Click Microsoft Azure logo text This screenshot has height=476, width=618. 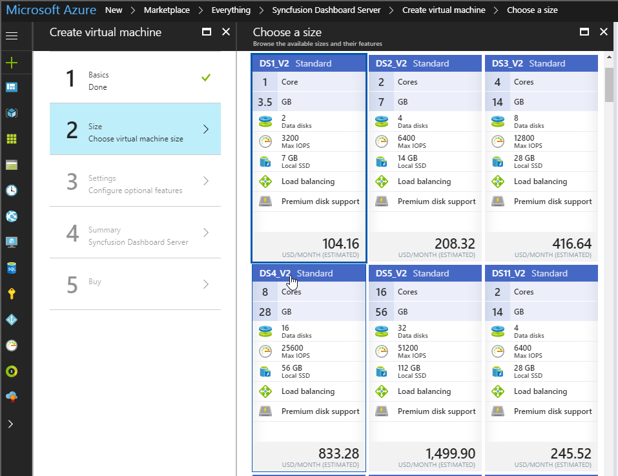(x=51, y=10)
